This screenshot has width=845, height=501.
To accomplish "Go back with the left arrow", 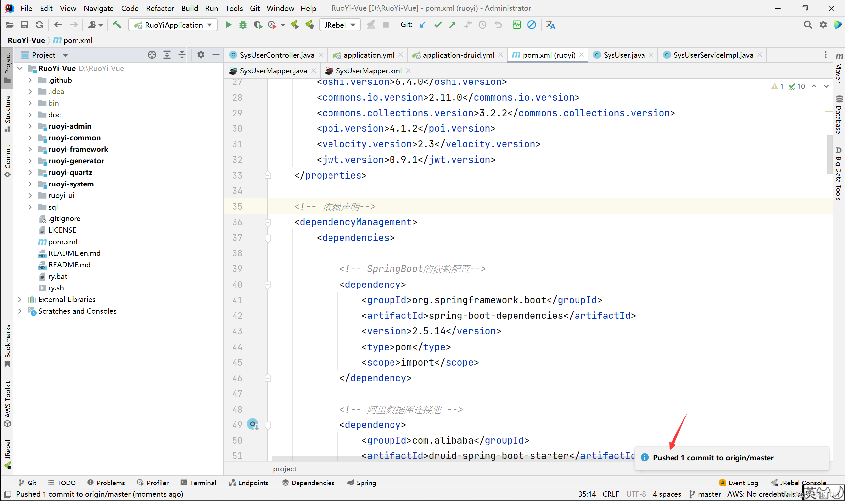I will click(x=58, y=25).
